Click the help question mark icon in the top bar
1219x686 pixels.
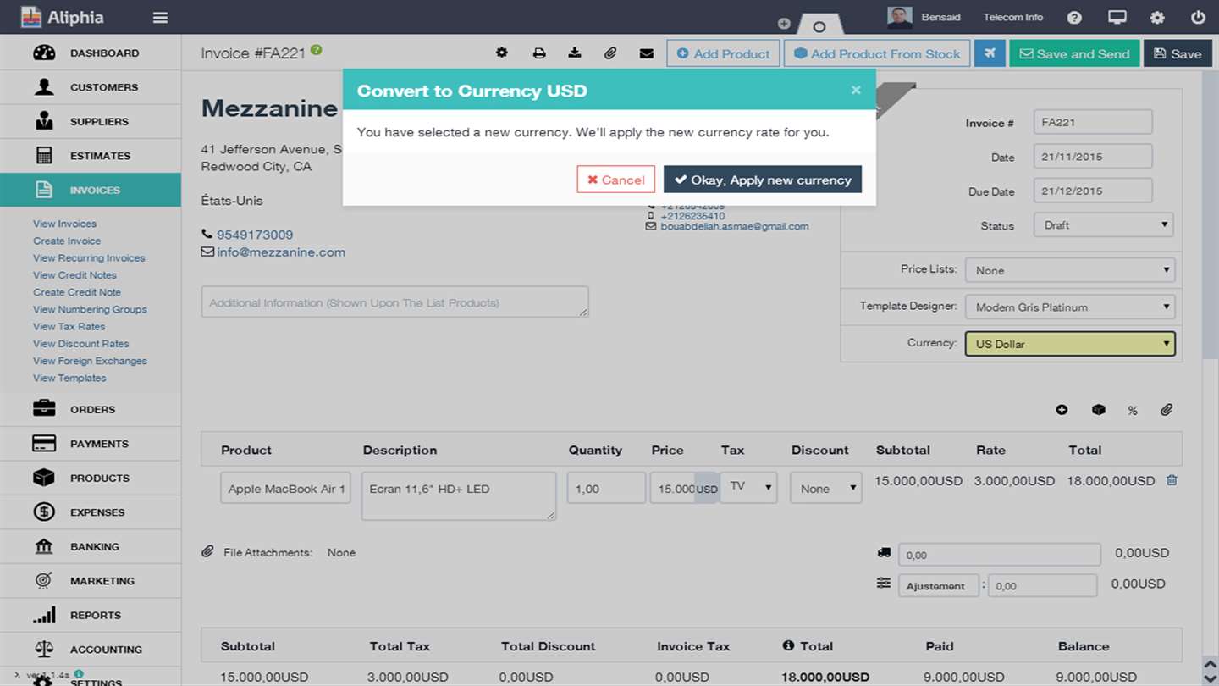pyautogui.click(x=1074, y=17)
